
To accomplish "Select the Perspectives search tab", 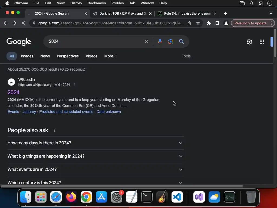I will pyautogui.click(x=68, y=56).
